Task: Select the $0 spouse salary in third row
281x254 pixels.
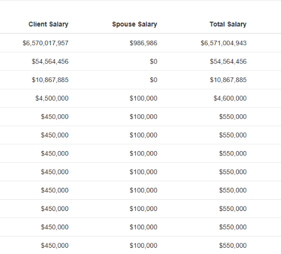Action: point(154,80)
